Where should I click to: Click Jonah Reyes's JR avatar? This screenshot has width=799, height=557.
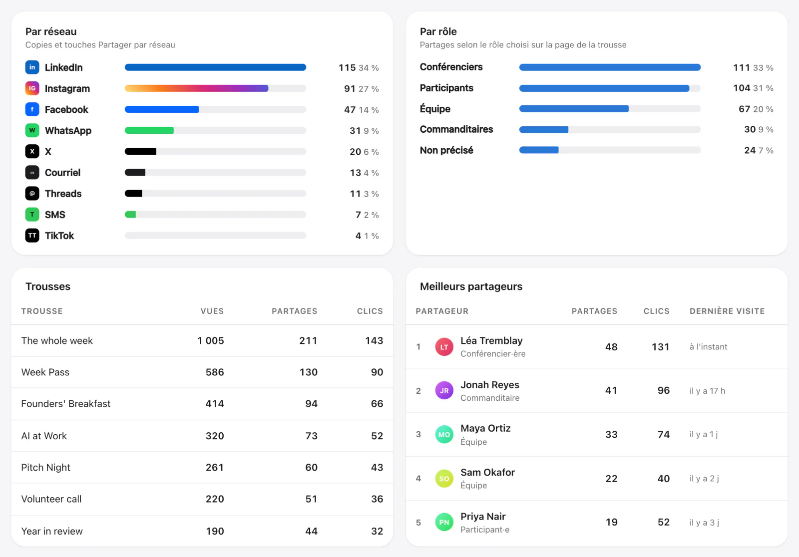tap(444, 391)
